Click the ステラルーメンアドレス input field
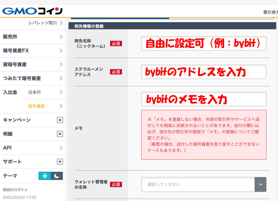The image size is (278, 201). click(x=204, y=72)
